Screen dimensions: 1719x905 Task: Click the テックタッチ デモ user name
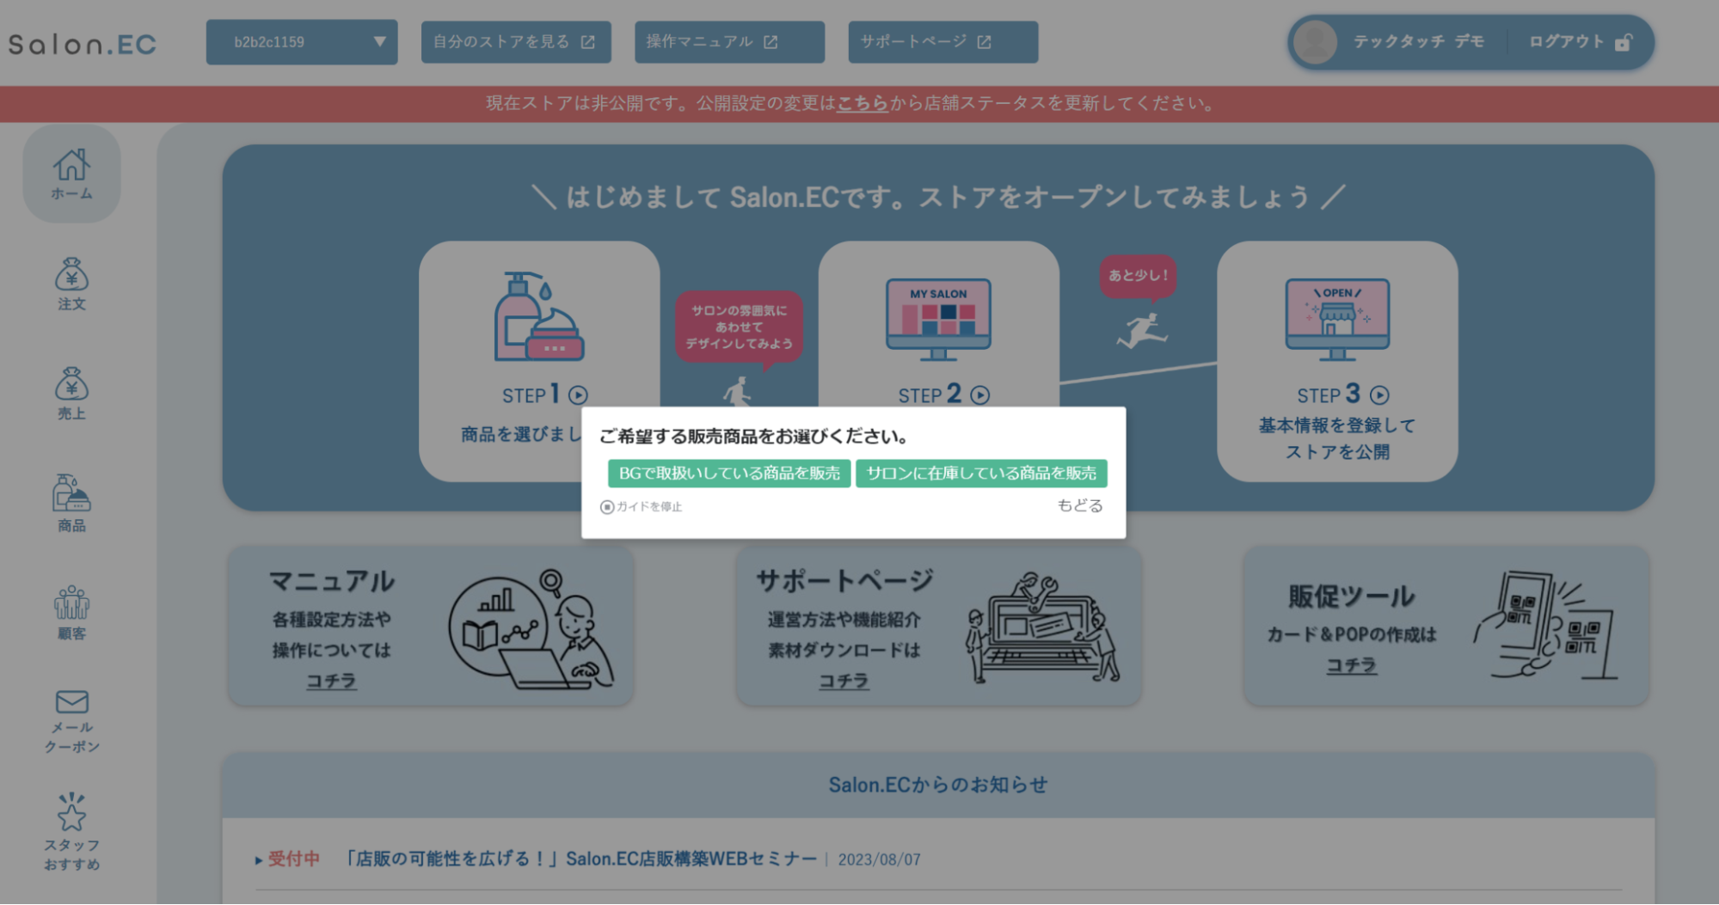click(x=1419, y=42)
